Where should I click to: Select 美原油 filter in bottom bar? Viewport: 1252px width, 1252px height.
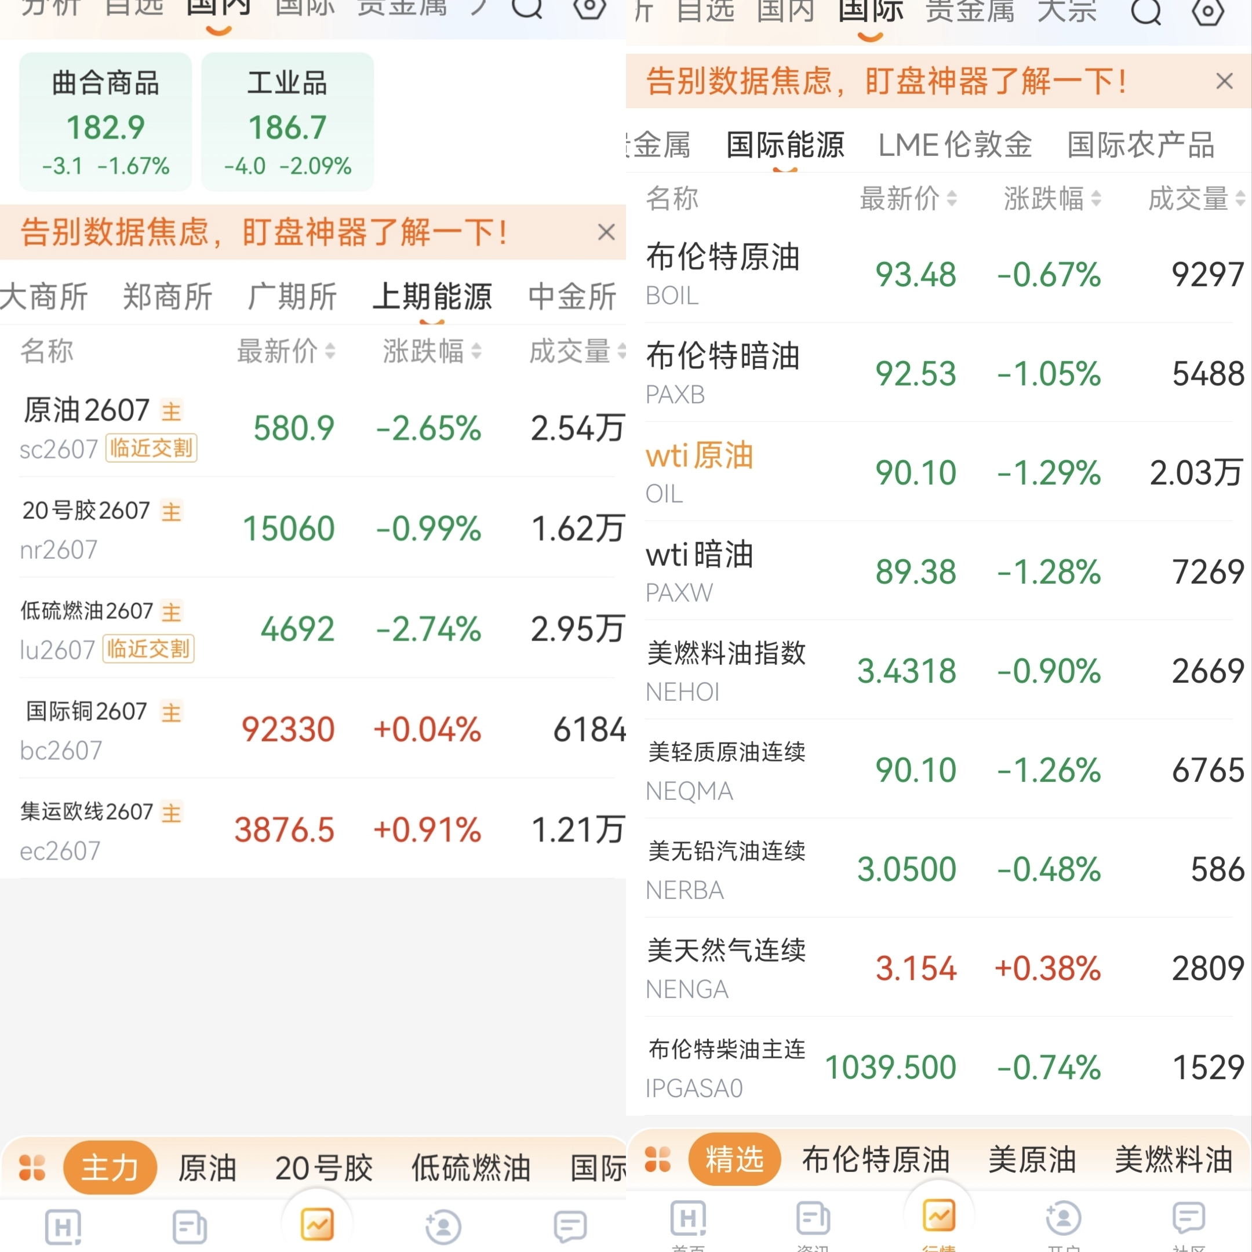(1032, 1159)
